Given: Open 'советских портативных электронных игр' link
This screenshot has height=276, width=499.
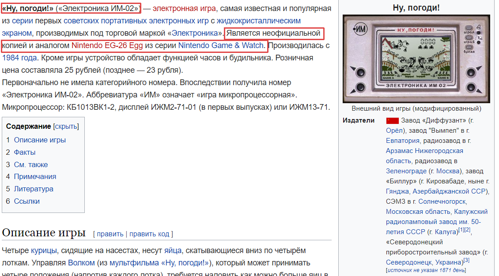Looking at the screenshot, I should pos(136,21).
